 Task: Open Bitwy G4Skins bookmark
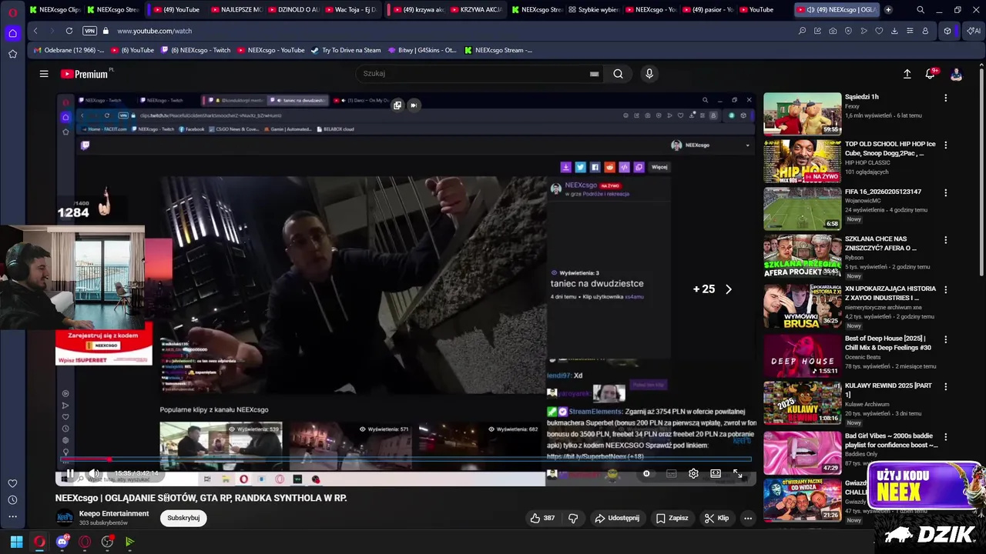point(422,50)
